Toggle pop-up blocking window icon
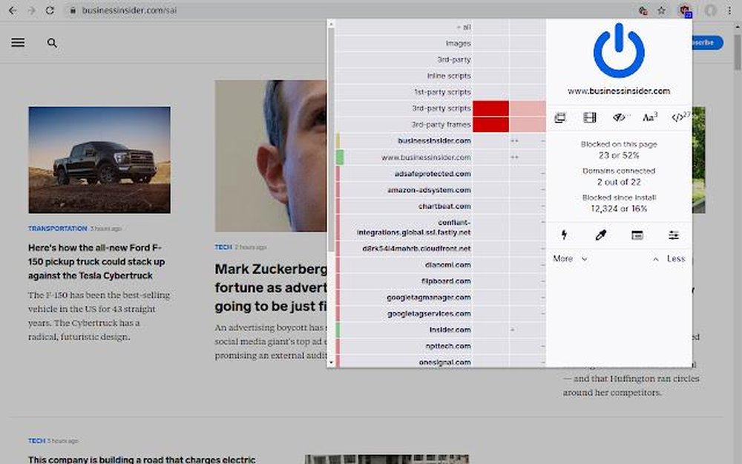742x464 pixels. [560, 117]
